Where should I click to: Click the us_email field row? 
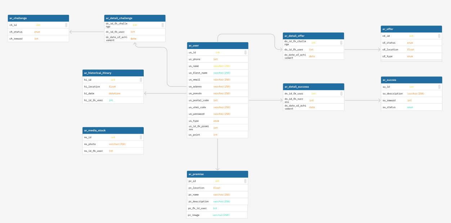(x=218, y=80)
